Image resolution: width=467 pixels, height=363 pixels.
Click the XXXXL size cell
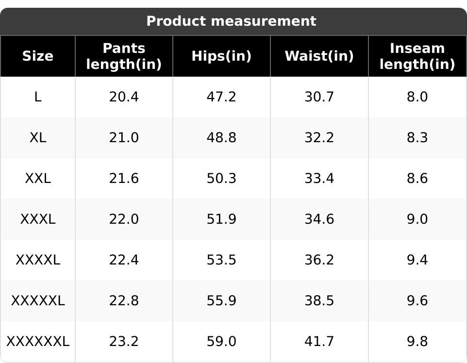click(38, 260)
